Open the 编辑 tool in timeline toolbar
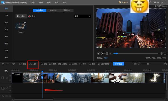168x101 pixels. (23, 64)
